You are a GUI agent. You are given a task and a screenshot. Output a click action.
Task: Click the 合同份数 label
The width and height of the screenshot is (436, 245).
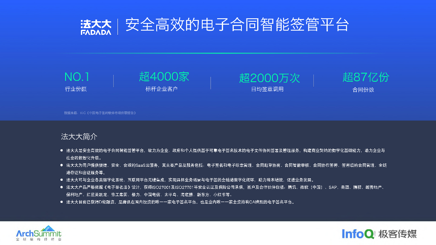pyautogui.click(x=363, y=90)
